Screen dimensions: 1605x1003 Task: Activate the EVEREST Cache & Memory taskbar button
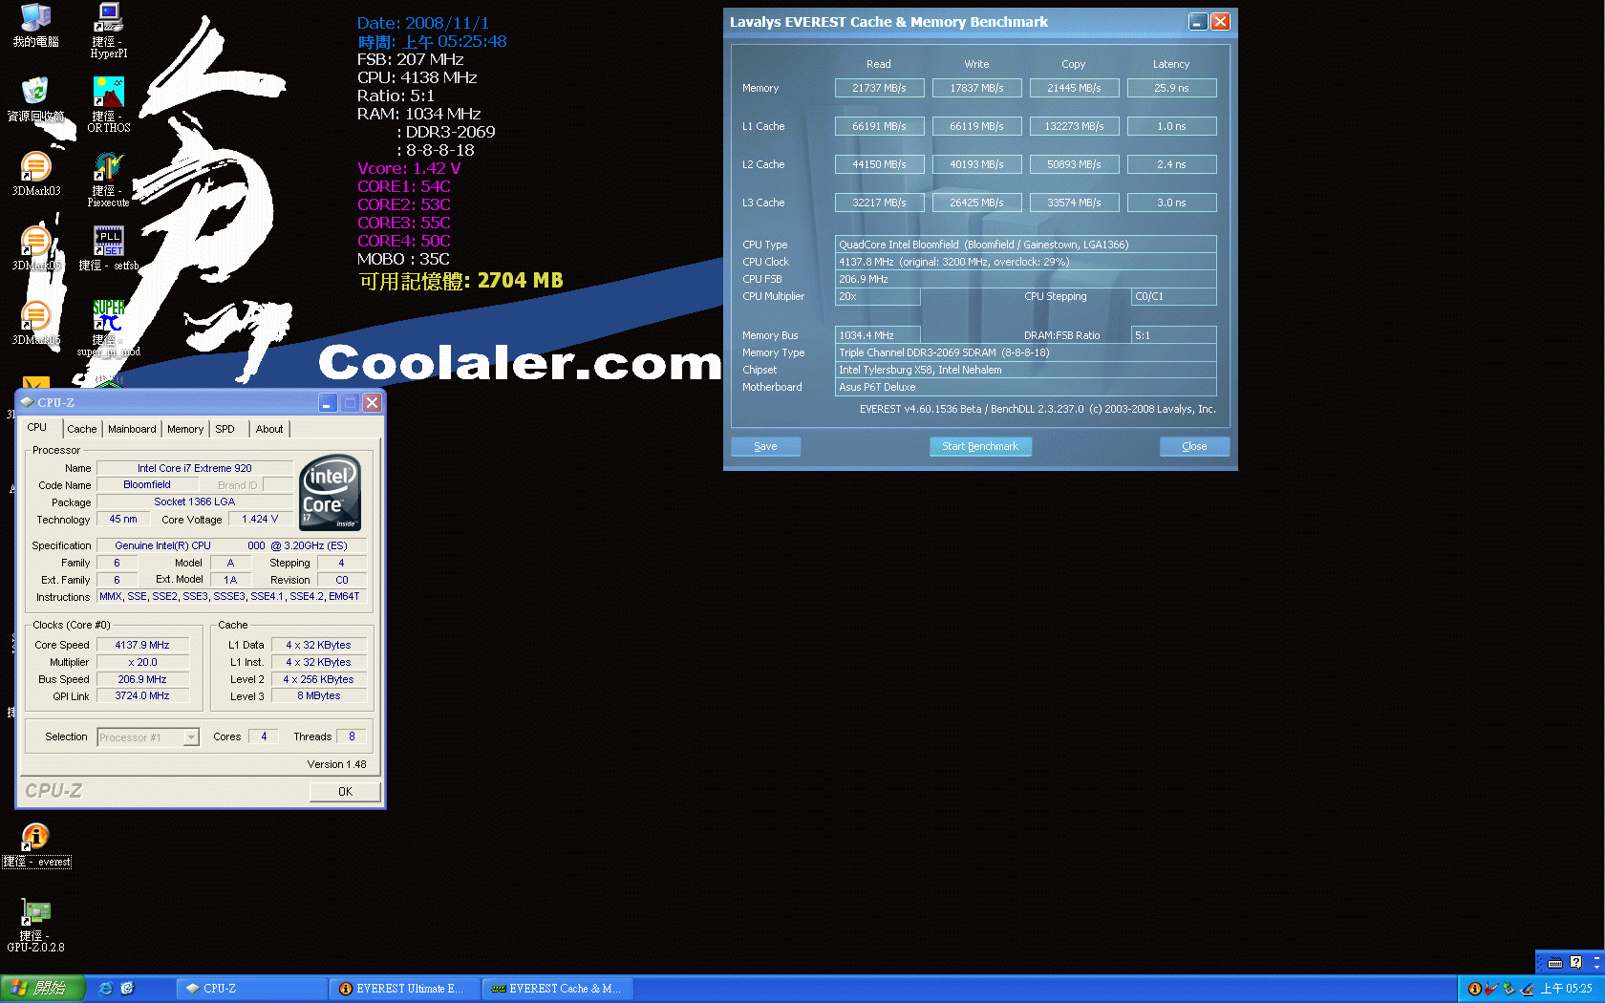tap(557, 989)
